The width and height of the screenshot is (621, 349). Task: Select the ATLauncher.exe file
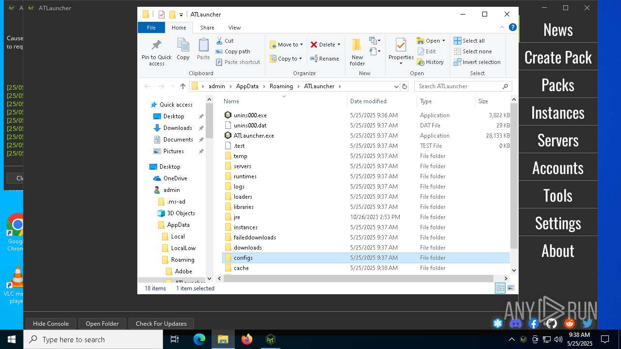254,136
